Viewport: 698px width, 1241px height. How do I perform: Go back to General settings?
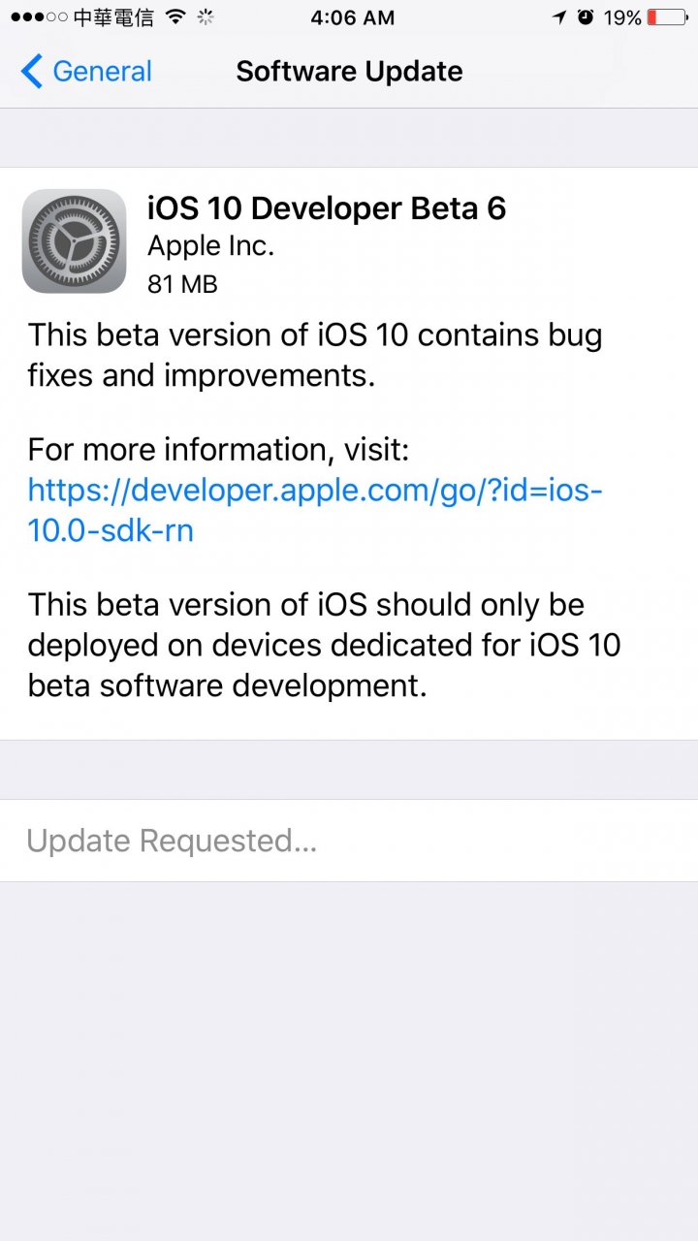(86, 71)
